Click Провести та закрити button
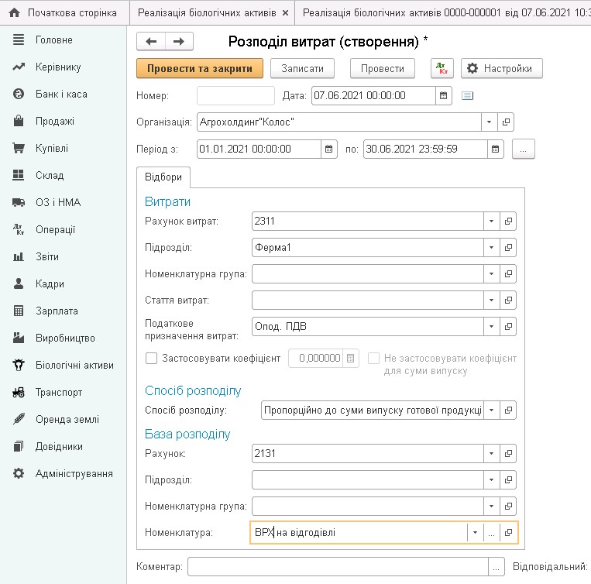The height and width of the screenshot is (584, 591). pyautogui.click(x=200, y=68)
